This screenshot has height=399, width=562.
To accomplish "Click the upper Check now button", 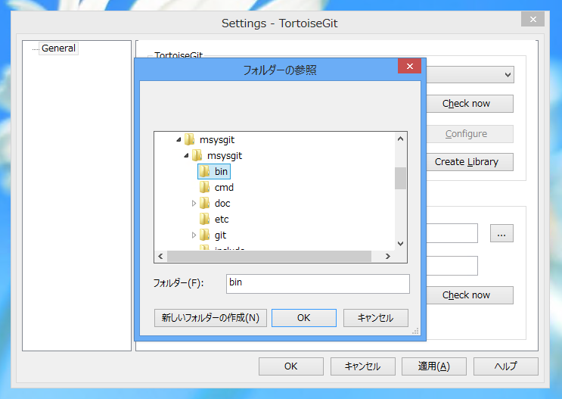I will click(x=470, y=104).
